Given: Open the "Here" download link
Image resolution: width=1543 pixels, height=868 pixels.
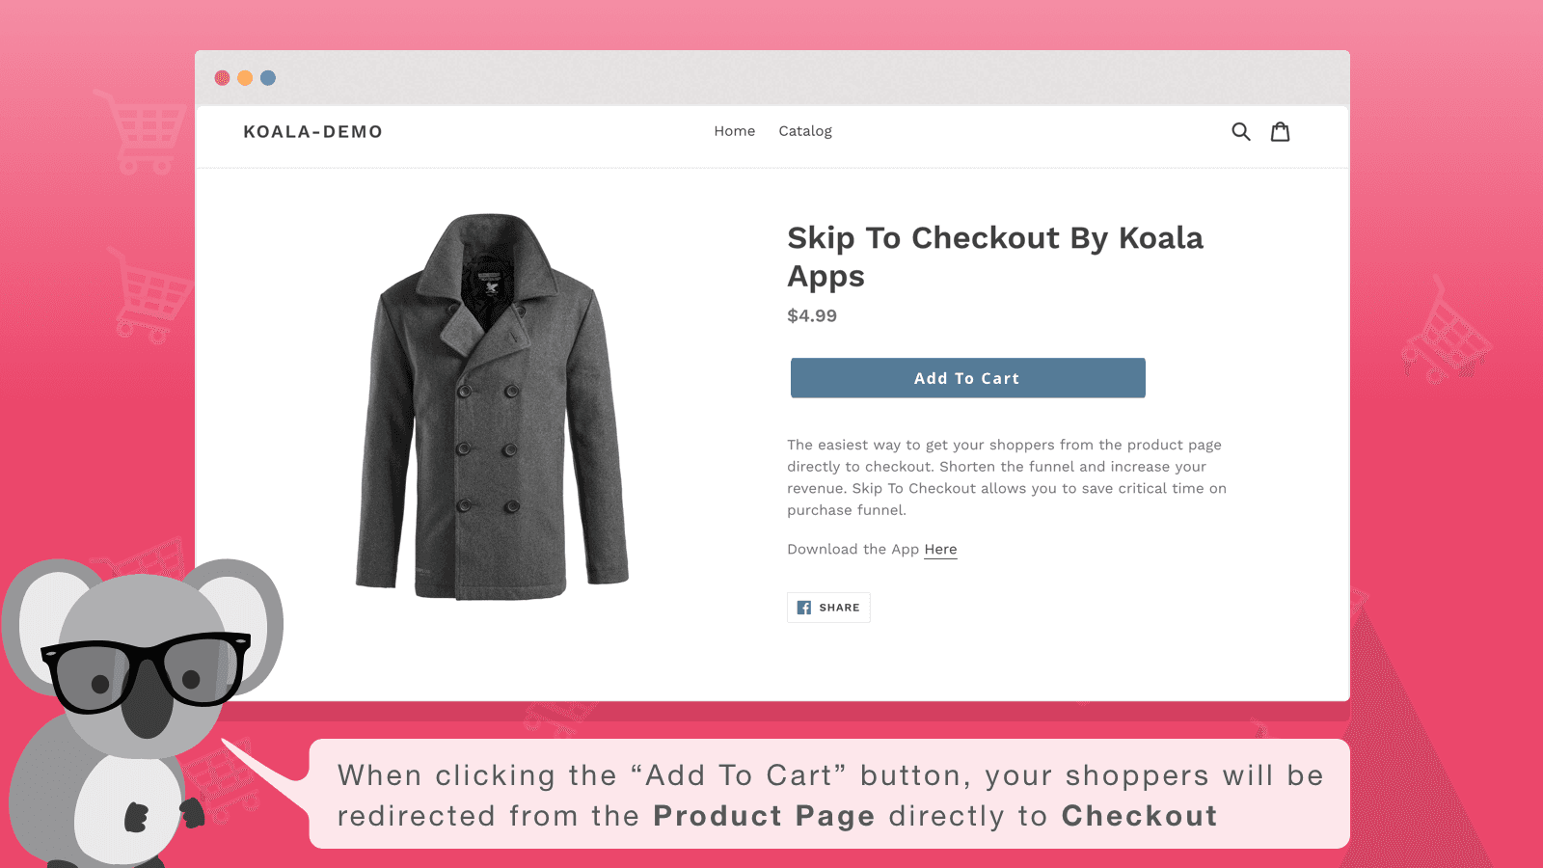Looking at the screenshot, I should pos(940,549).
